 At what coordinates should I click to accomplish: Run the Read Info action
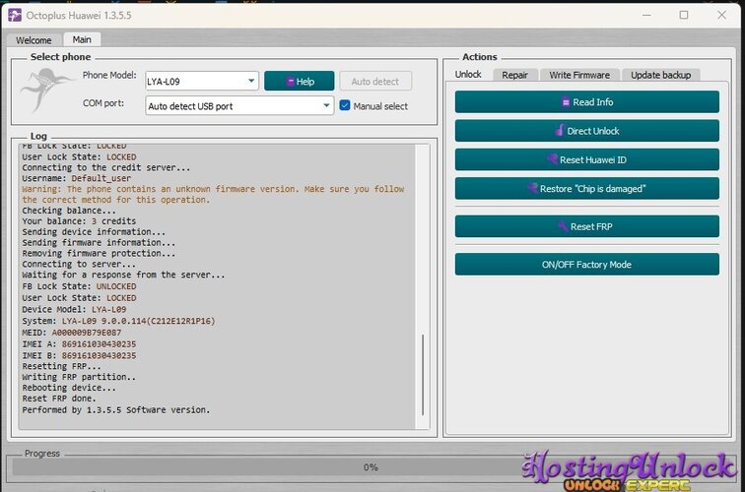[x=586, y=102]
